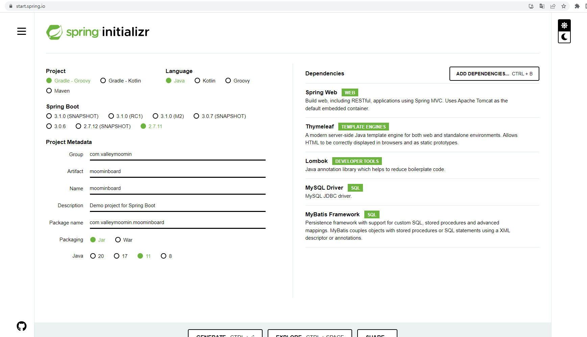587x337 pixels.
Task: Choose Spring Boot 3.1.0 (SNAPSHOT)
Action: [72, 116]
